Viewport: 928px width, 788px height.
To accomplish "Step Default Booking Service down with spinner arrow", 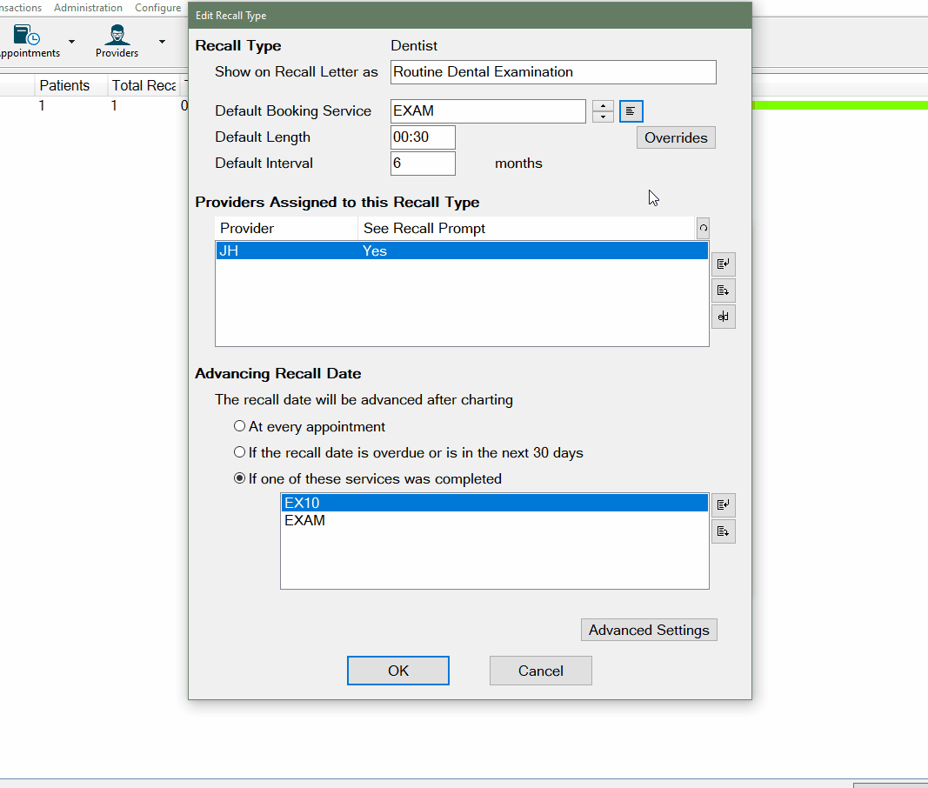I will [x=603, y=117].
